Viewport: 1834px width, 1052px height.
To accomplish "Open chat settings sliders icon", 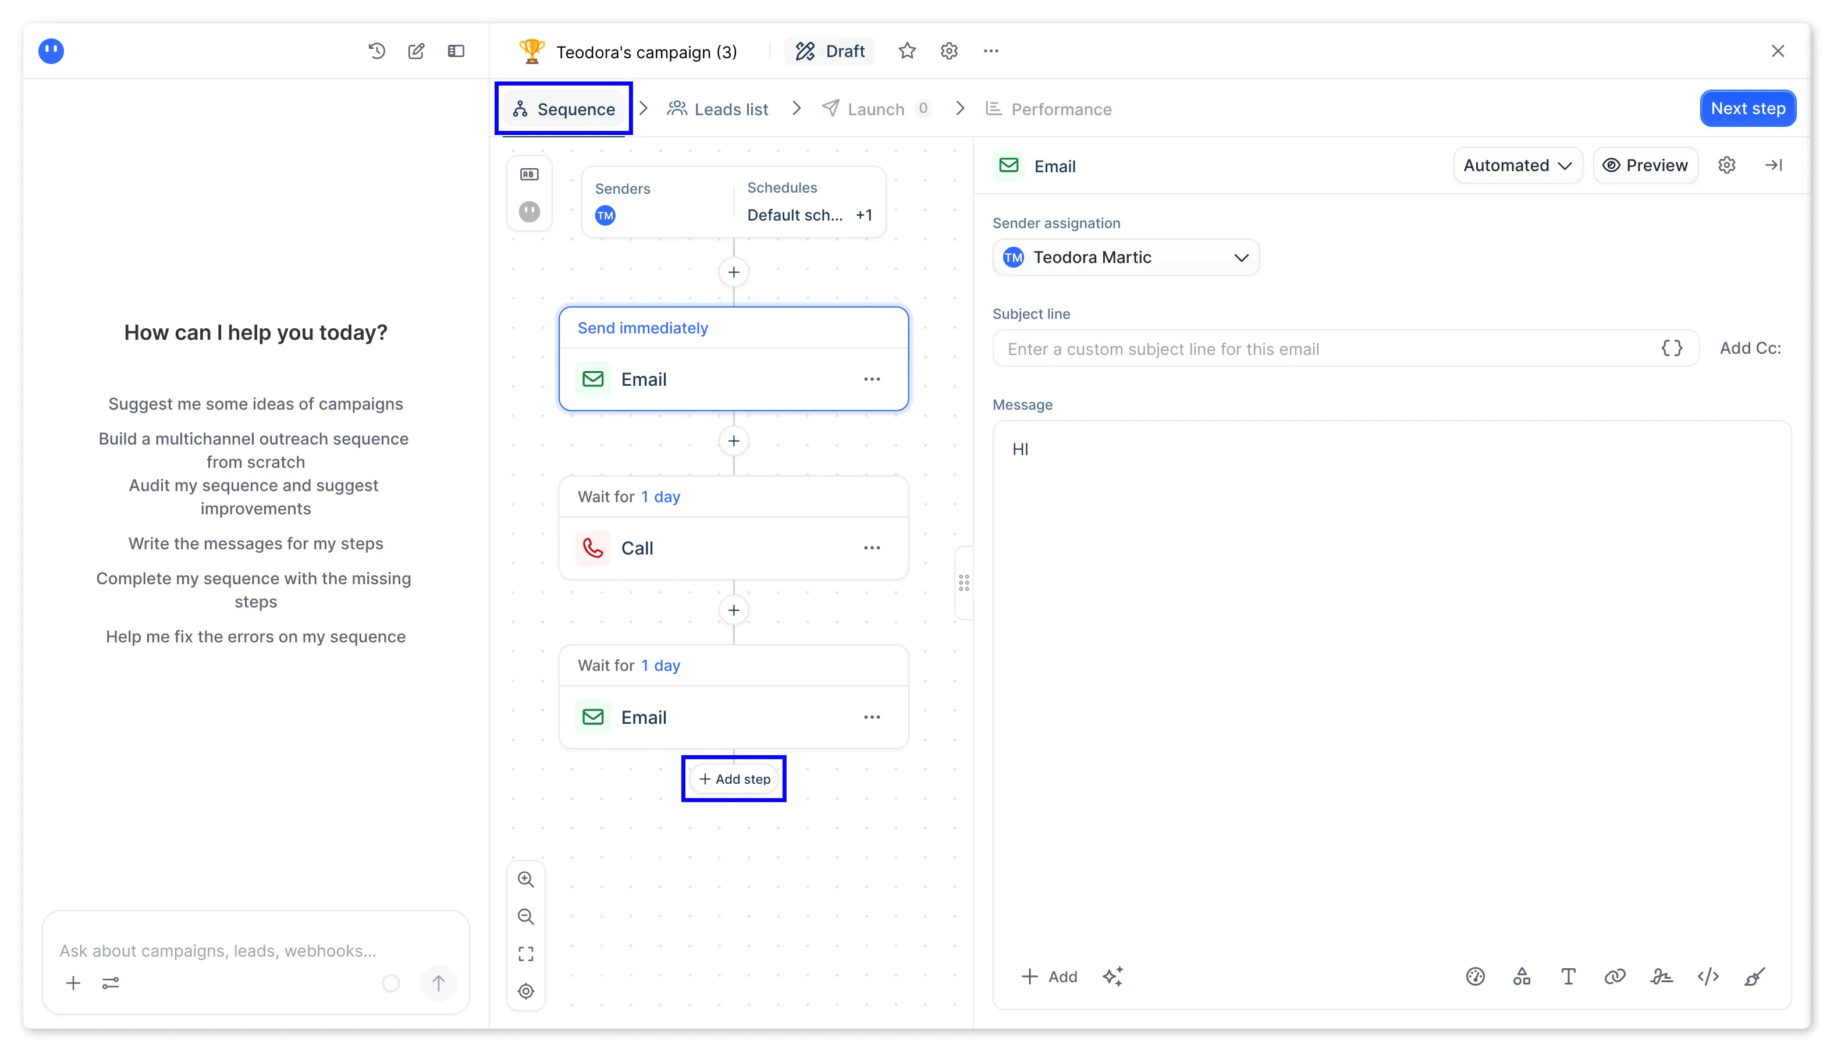I will [x=111, y=983].
